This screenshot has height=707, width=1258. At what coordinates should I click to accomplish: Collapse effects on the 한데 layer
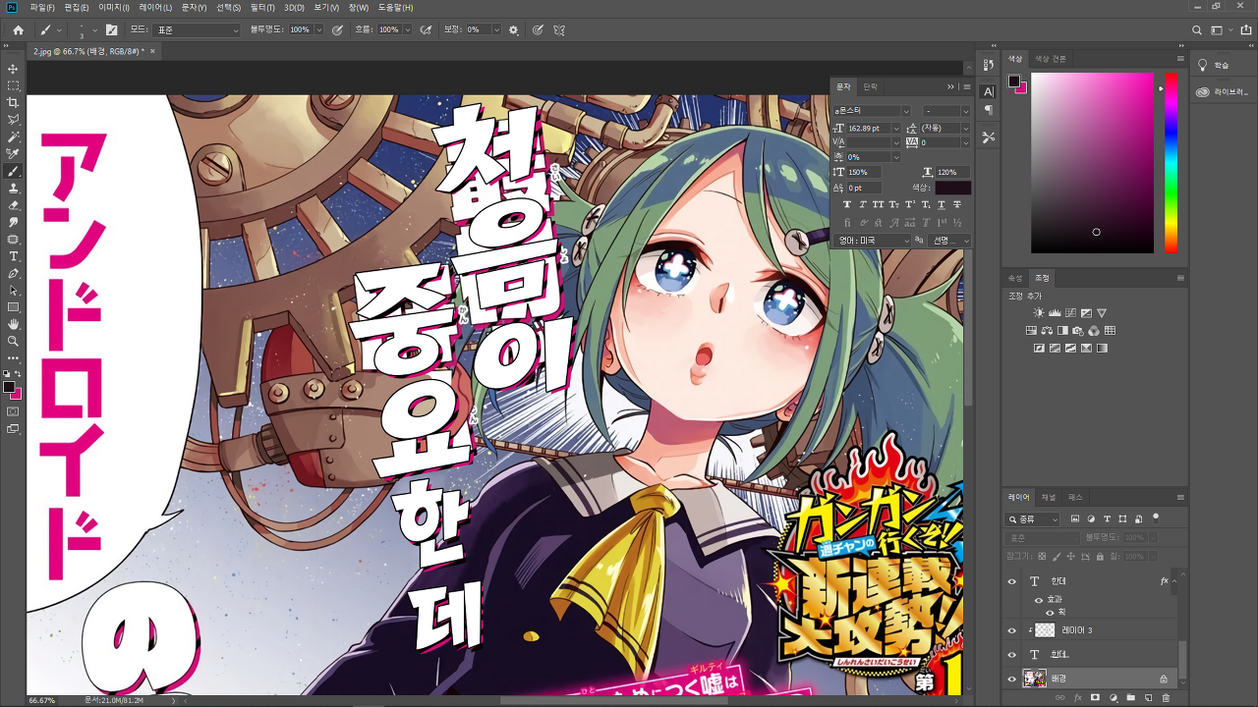[x=1172, y=581]
